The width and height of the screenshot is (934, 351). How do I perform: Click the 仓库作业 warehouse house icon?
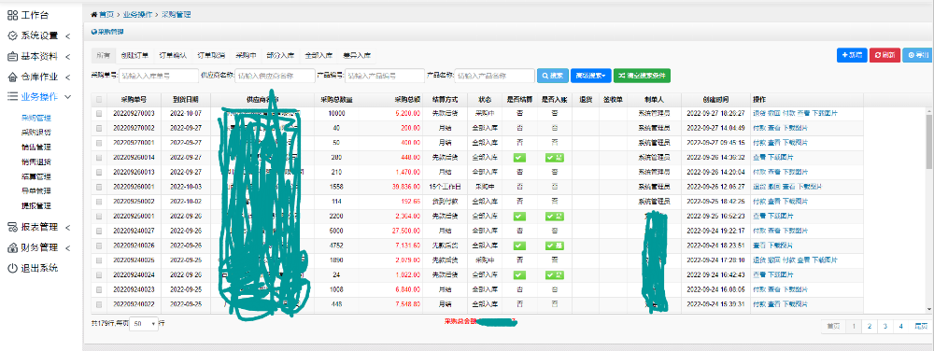(12, 77)
